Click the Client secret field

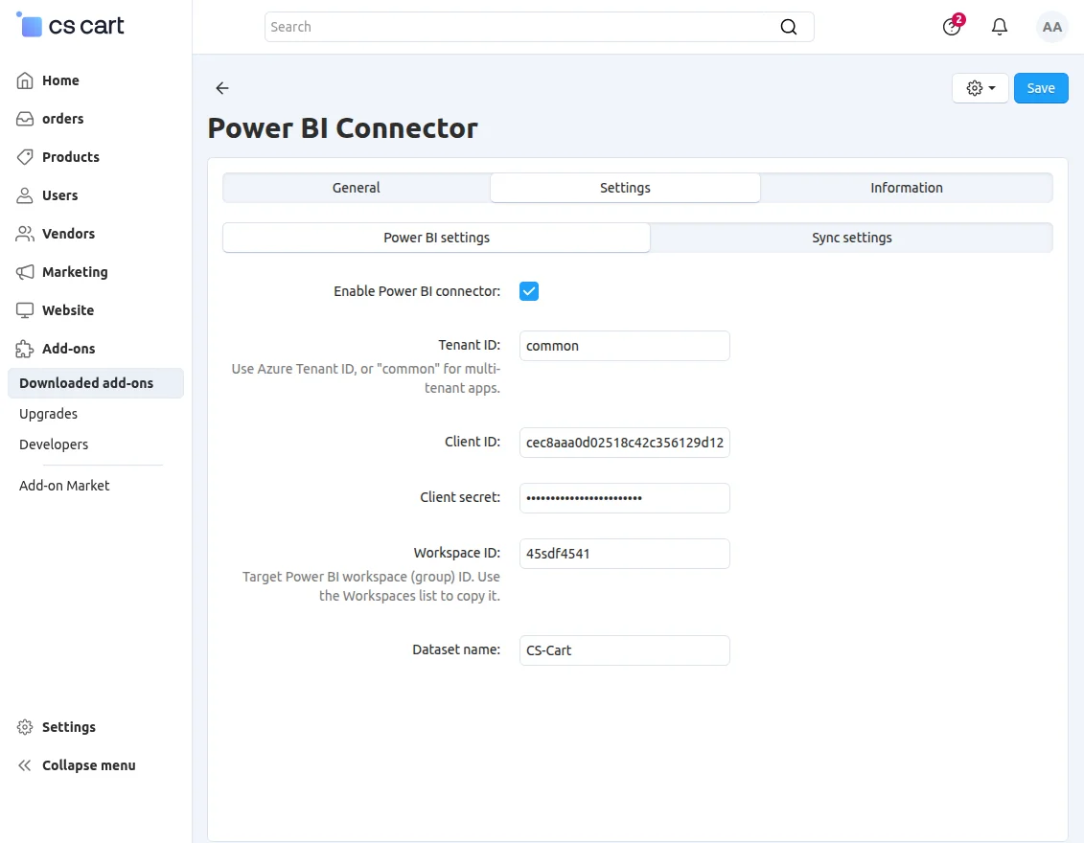(624, 498)
